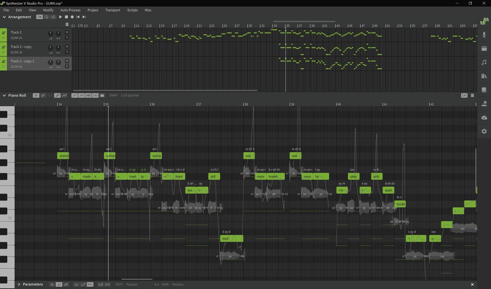
Task: Open the Library books panel in sidebar
Action: 484,76
